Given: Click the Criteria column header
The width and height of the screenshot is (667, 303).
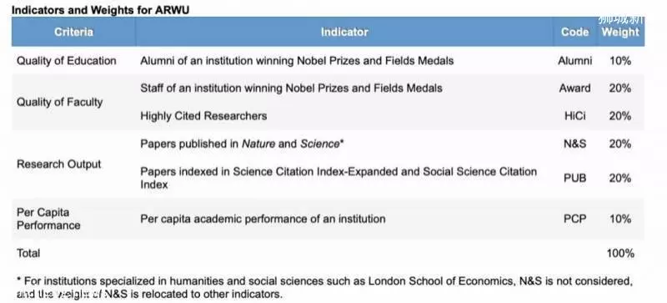Looking at the screenshot, I should point(73,32).
